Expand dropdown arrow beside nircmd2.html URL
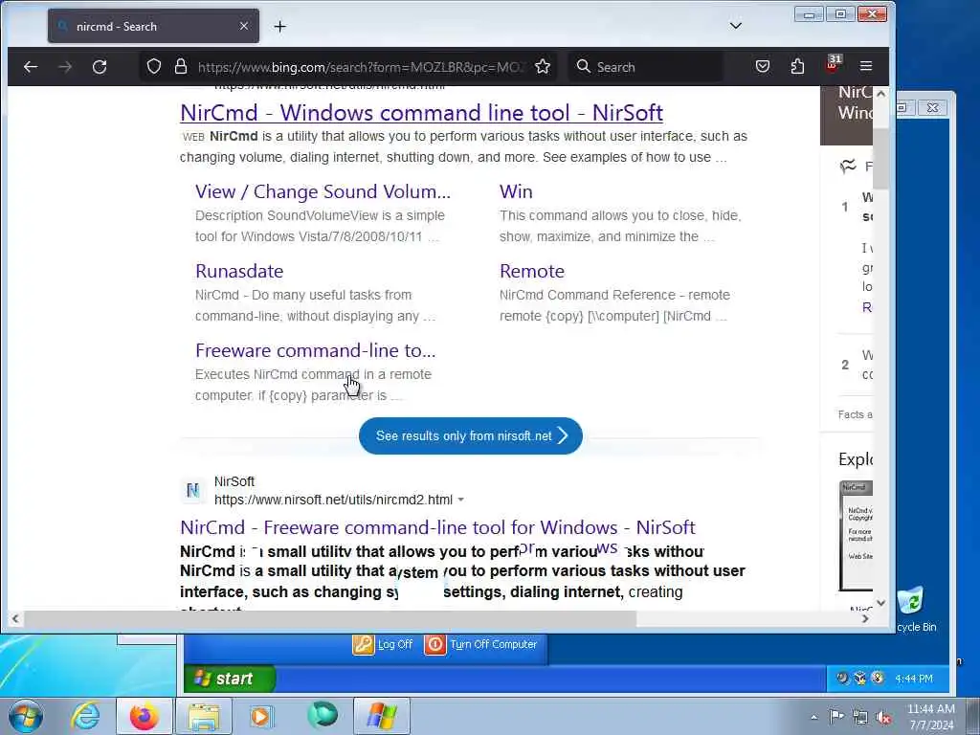This screenshot has width=980, height=735. click(x=460, y=500)
